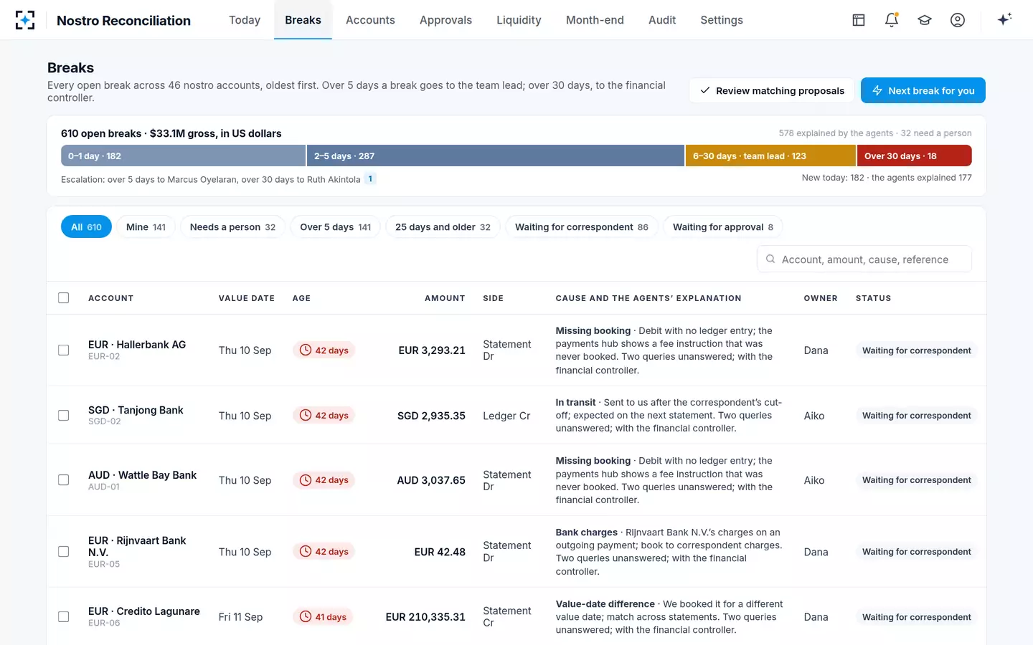Select the header select-all checkbox

coord(64,298)
